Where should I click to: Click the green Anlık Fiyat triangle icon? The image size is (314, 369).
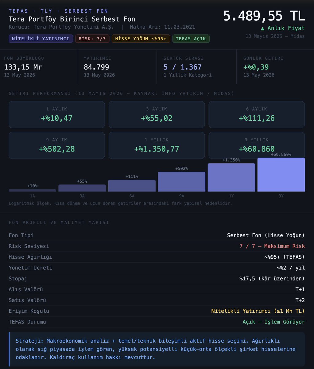pyautogui.click(x=262, y=28)
